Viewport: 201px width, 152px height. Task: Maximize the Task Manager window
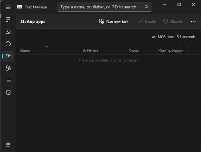coord(179,5)
